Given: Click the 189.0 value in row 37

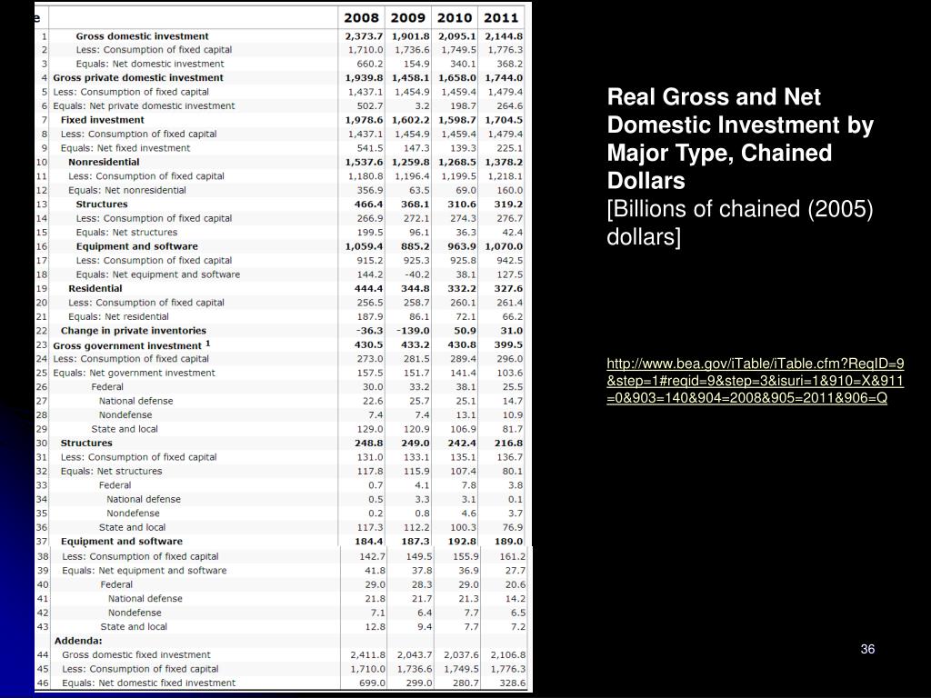Looking at the screenshot, I should click(508, 542).
